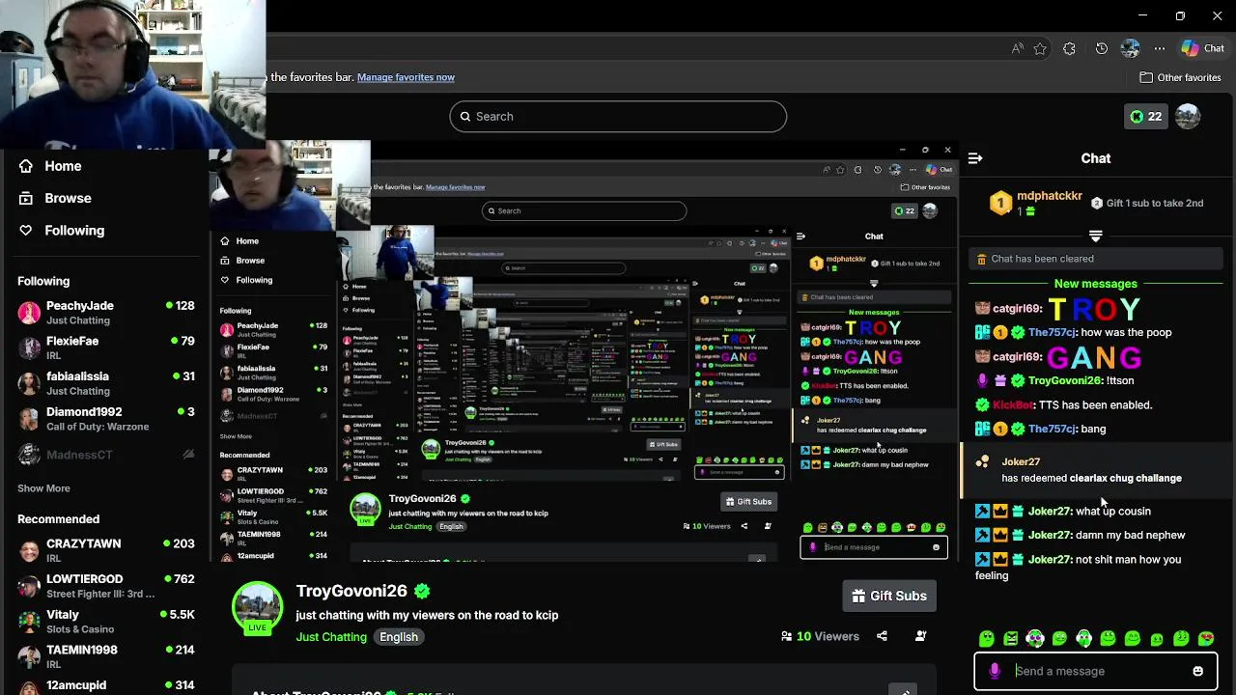Click the English language tag

click(399, 637)
